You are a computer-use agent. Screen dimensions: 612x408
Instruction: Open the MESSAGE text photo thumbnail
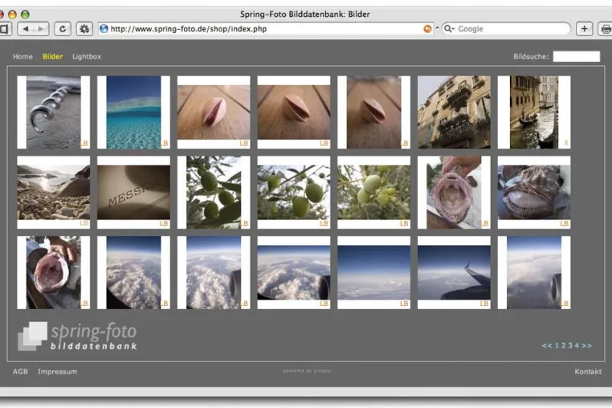(x=133, y=192)
